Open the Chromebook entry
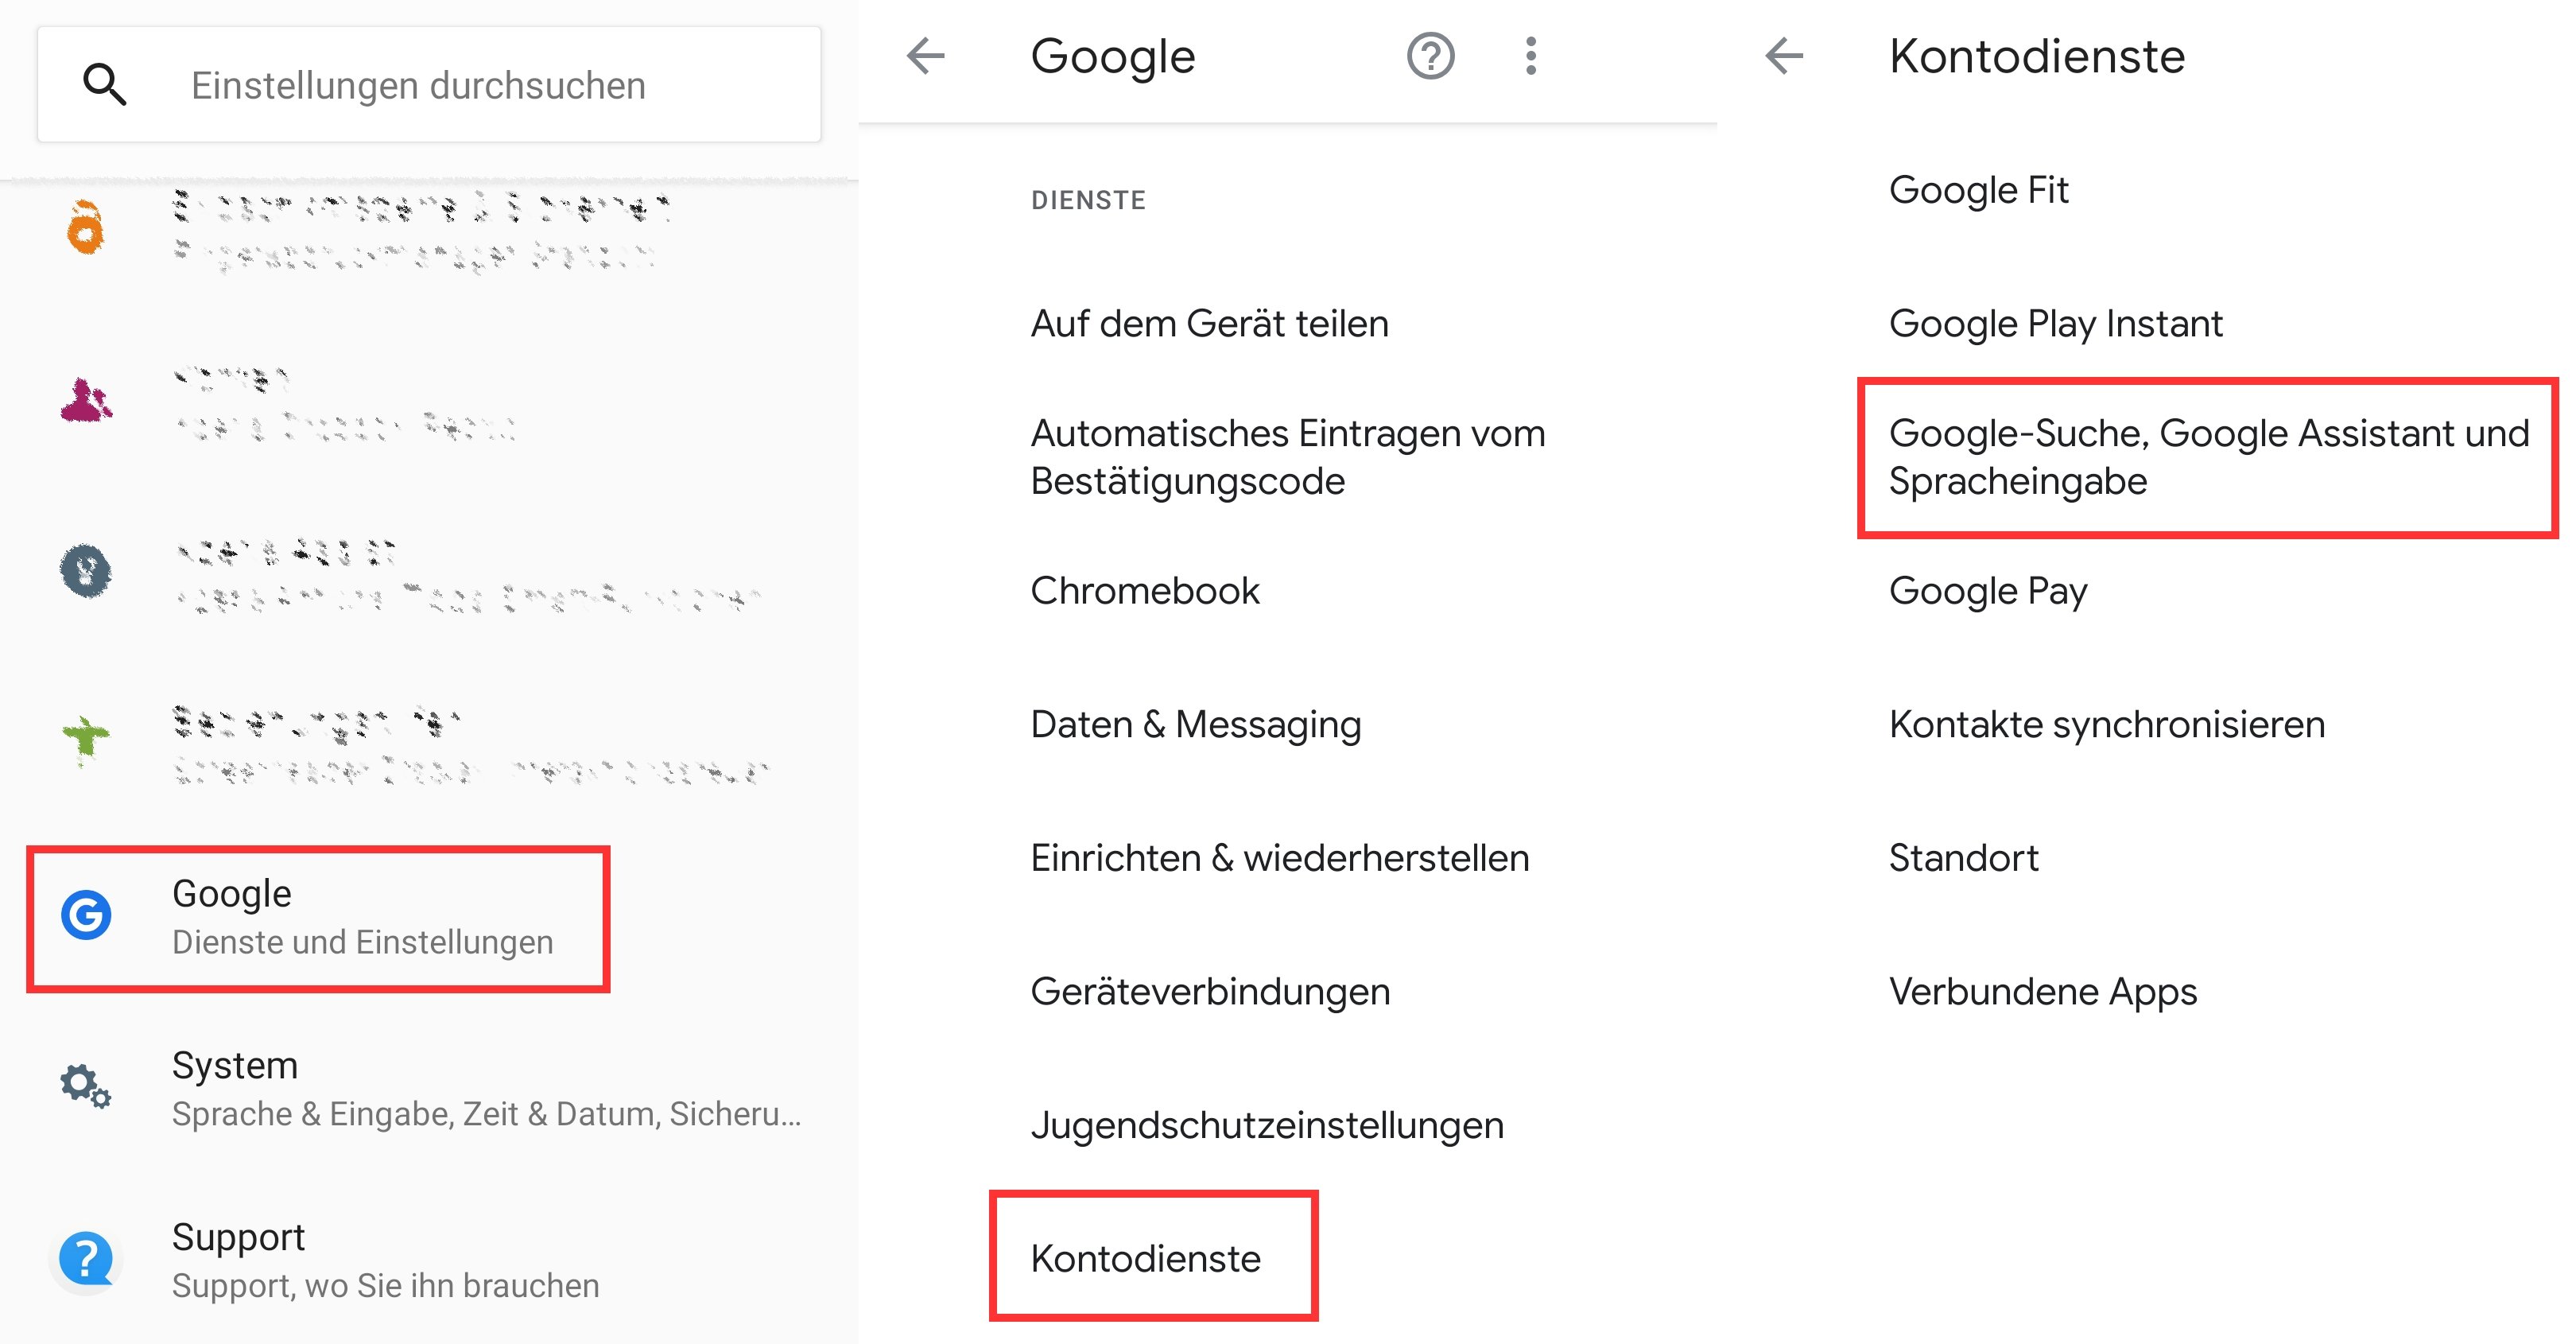 point(1288,591)
